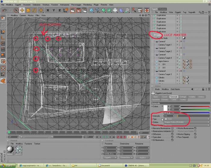Select the legno bianco object

[x=163, y=61]
